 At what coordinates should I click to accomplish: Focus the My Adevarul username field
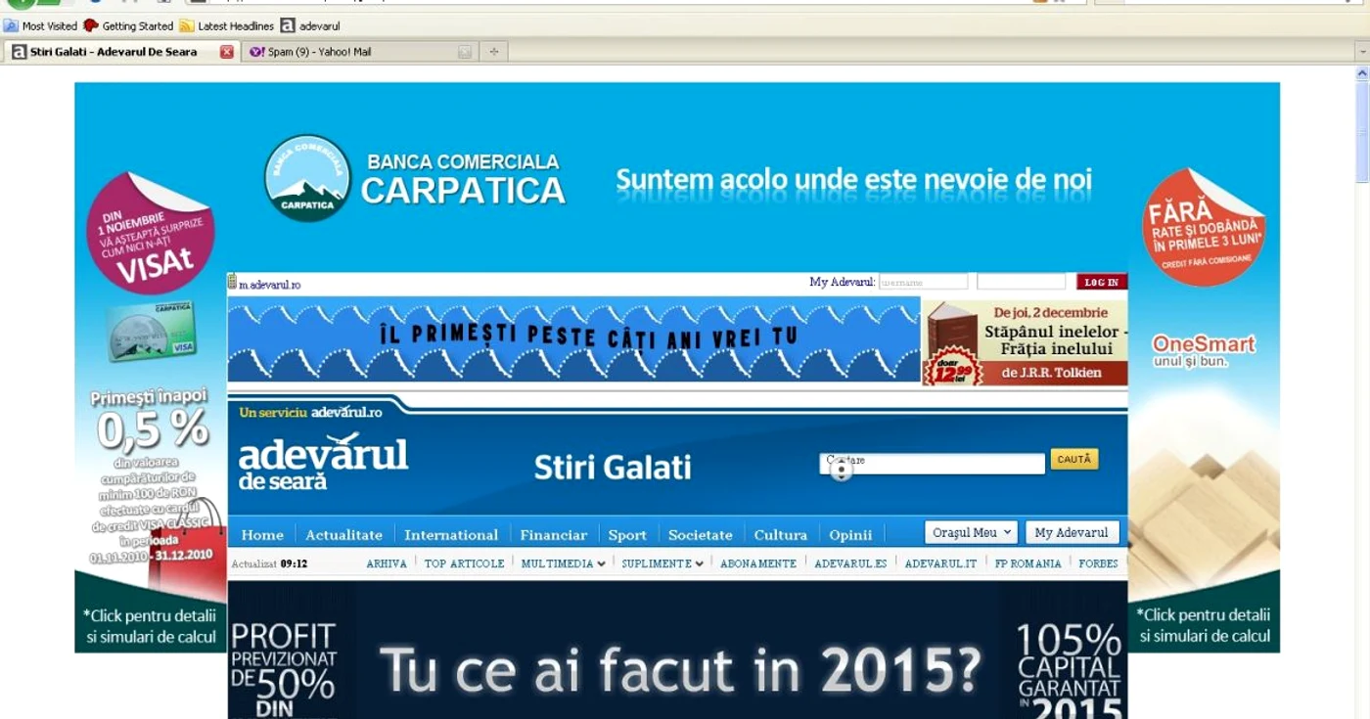923,282
